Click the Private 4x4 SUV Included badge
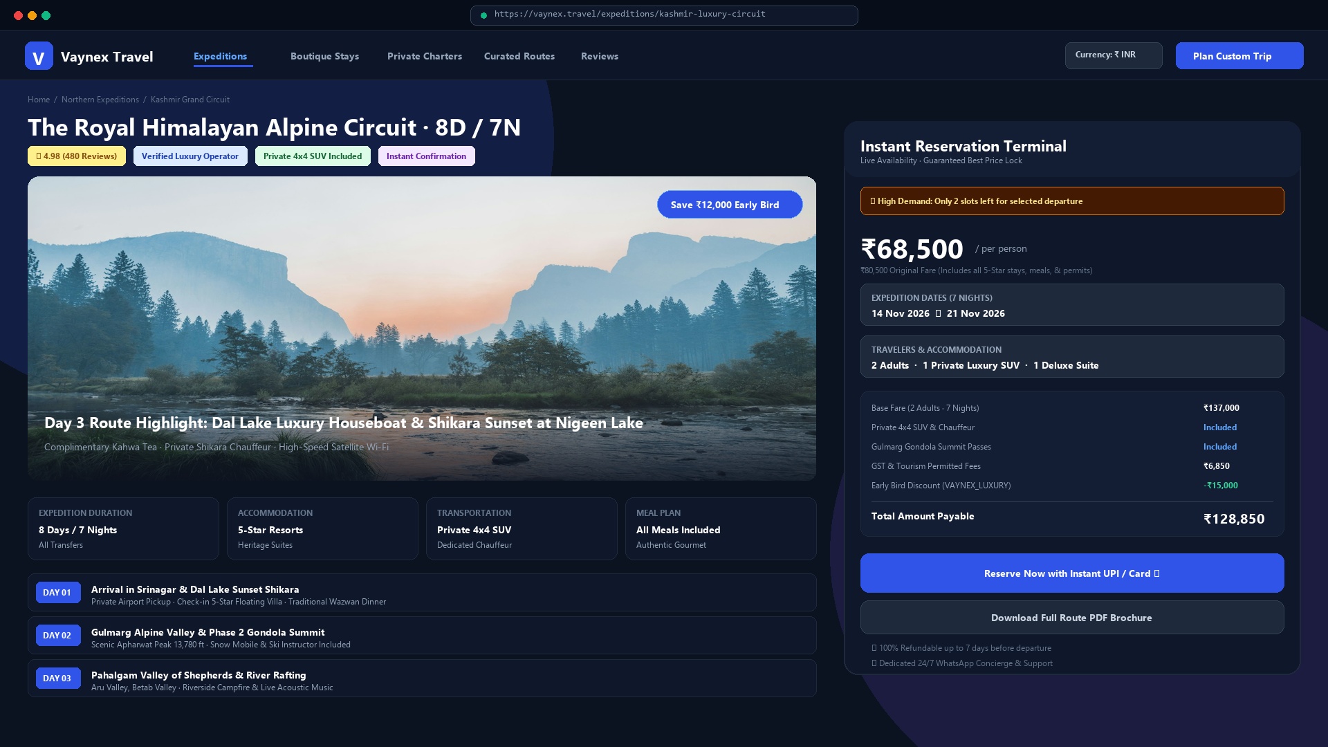The height and width of the screenshot is (747, 1328). [x=313, y=156]
